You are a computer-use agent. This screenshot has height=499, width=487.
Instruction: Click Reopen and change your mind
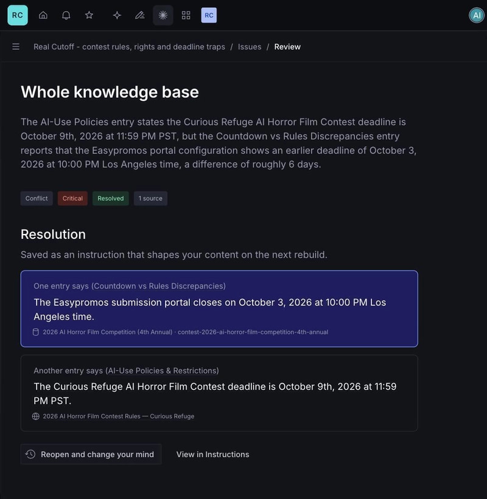point(91,454)
